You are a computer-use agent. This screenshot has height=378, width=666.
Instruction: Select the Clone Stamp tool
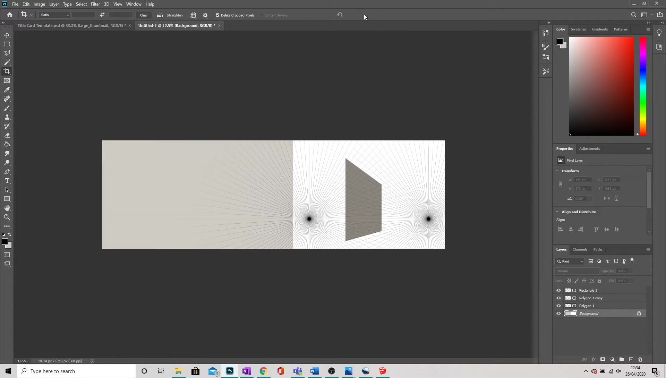coord(7,117)
